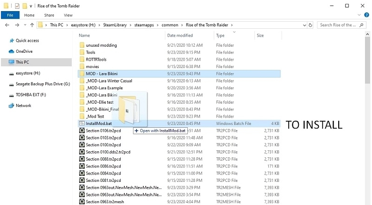Select This PC in navigation pane
The height and width of the screenshot is (205, 372).
pyautogui.click(x=36, y=62)
